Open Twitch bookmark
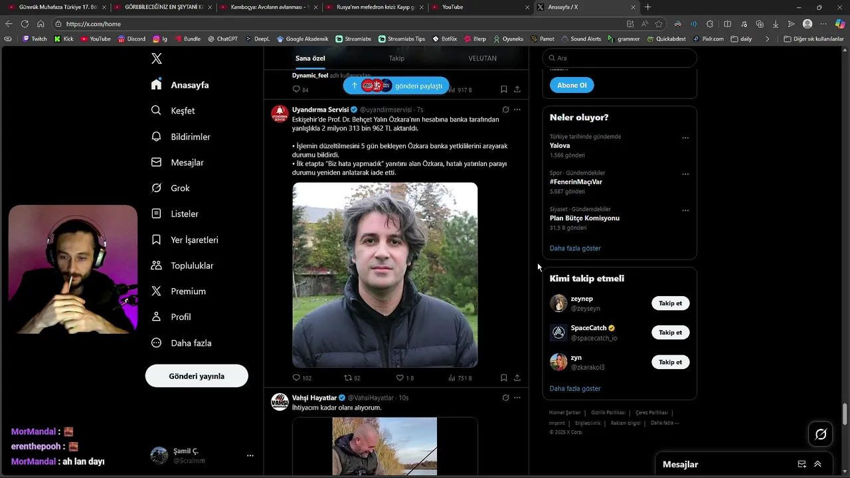 click(x=35, y=39)
